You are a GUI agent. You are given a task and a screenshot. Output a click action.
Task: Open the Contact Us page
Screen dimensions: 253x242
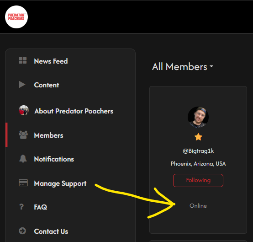(x=51, y=231)
